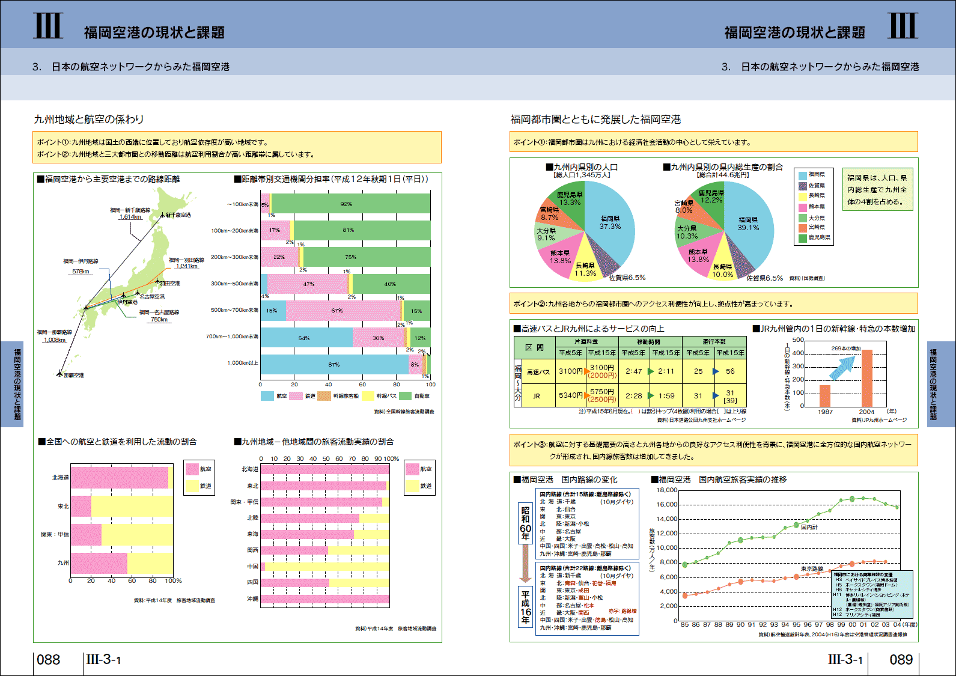Viewport: 956px width, 676px height.
Task: Select the left side tab 福岡空港の現状と課題
Action: coord(11,384)
